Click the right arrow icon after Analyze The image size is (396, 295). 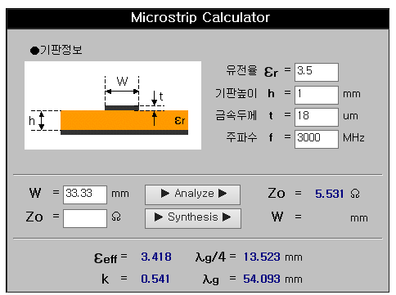pos(223,194)
